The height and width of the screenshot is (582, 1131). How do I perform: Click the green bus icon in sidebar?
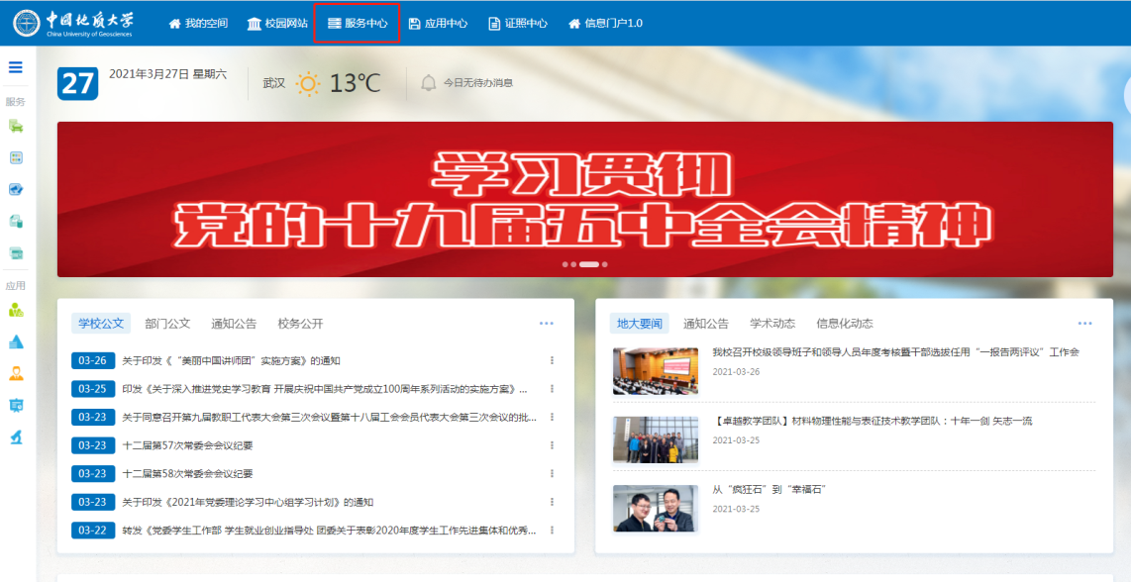coord(16,126)
